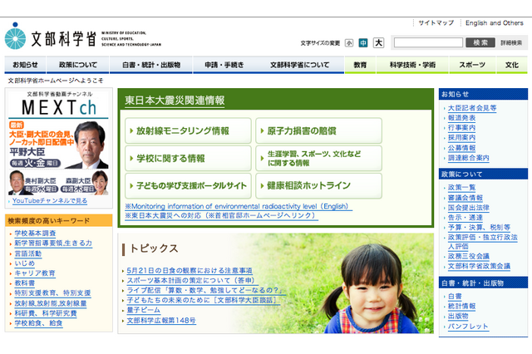Open YouTubeチャンネルで見る link

pos(50,201)
